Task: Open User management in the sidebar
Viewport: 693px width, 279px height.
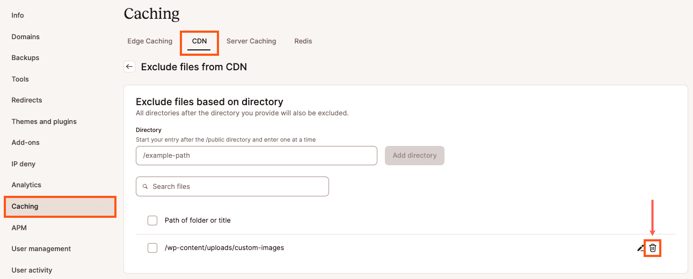Action: tap(41, 248)
